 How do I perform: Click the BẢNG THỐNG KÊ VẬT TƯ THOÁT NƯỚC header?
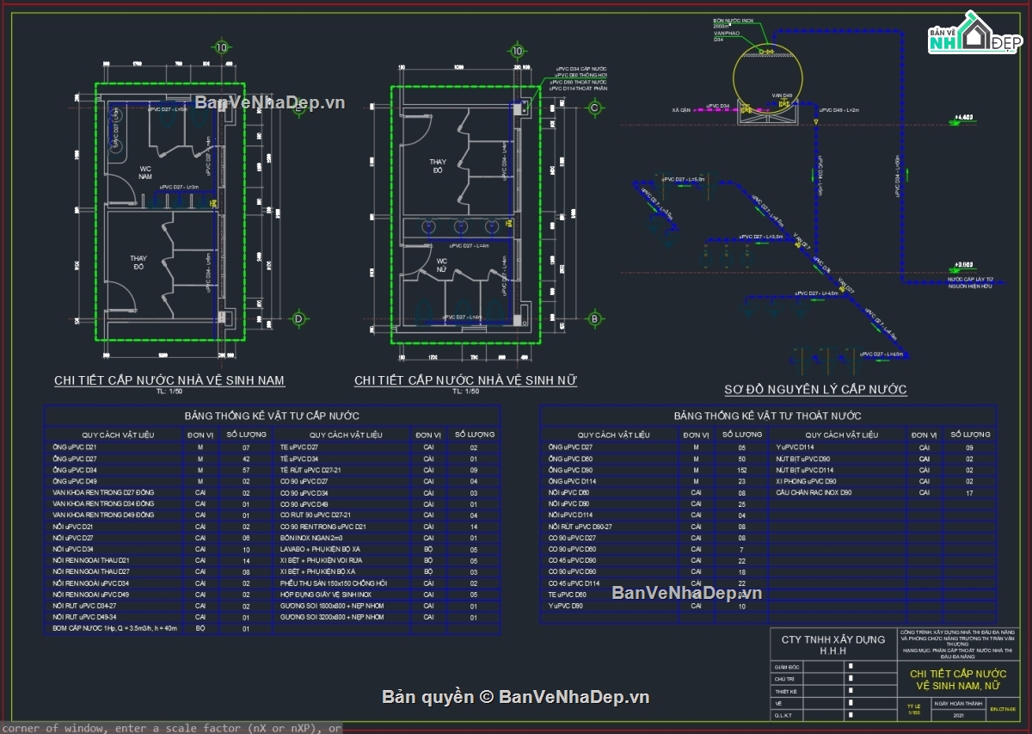click(x=767, y=416)
